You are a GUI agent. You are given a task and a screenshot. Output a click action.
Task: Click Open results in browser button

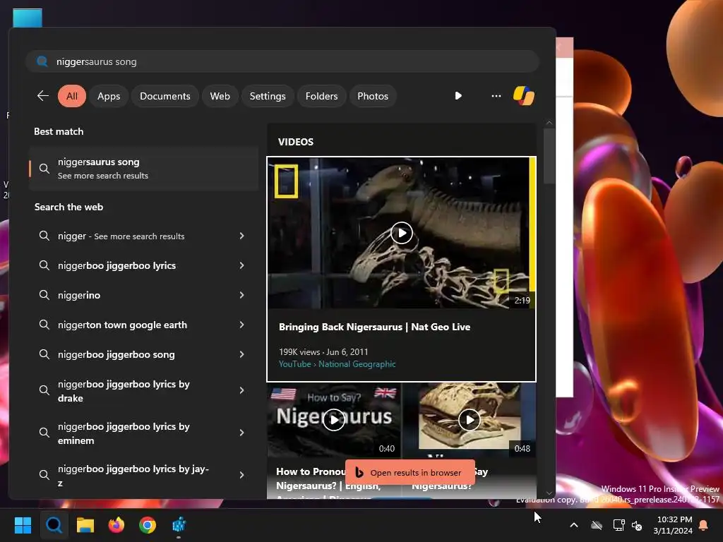click(x=410, y=472)
